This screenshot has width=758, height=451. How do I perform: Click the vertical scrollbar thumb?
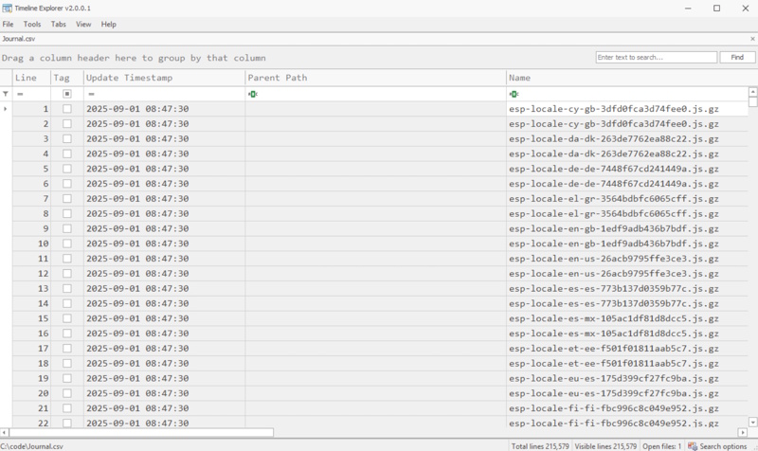[x=752, y=101]
